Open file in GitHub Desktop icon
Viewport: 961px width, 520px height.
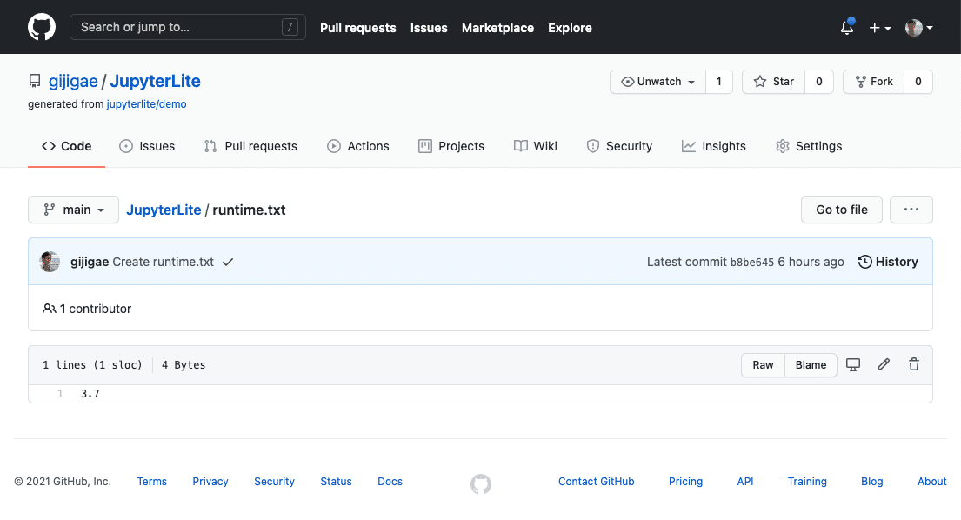click(853, 365)
